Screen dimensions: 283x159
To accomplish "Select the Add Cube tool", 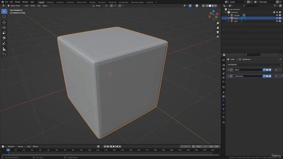I will 4,55.
